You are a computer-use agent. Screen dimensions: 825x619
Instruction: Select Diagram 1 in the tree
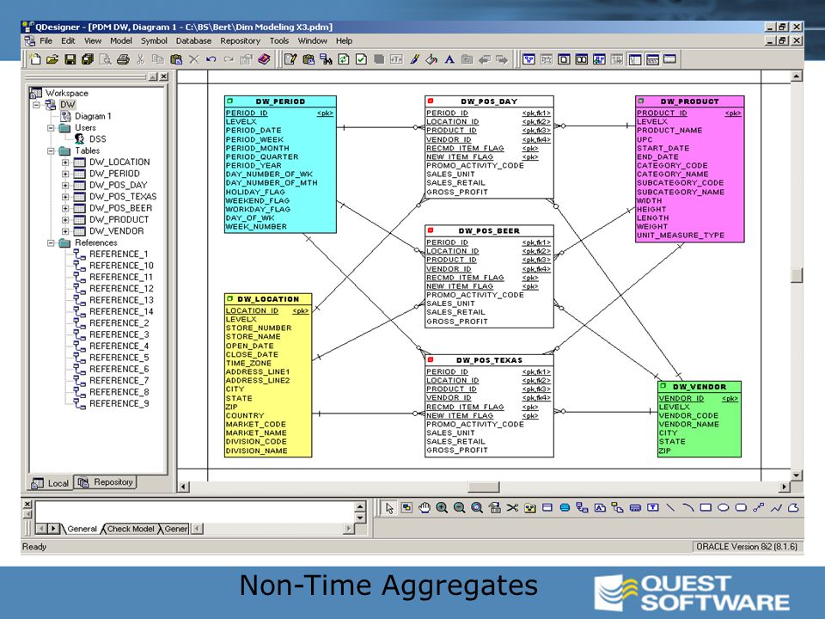click(93, 116)
